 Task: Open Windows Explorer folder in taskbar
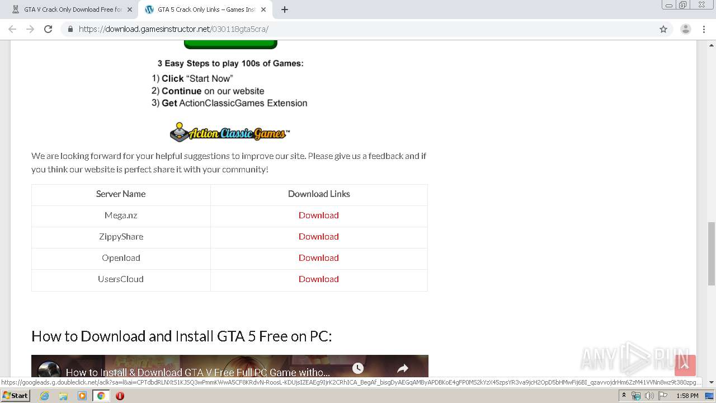point(63,396)
